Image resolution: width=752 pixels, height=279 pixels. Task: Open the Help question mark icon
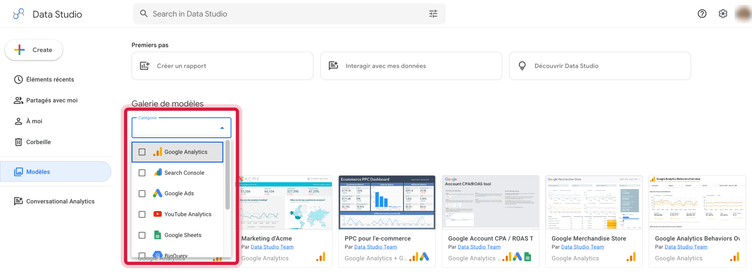click(702, 14)
